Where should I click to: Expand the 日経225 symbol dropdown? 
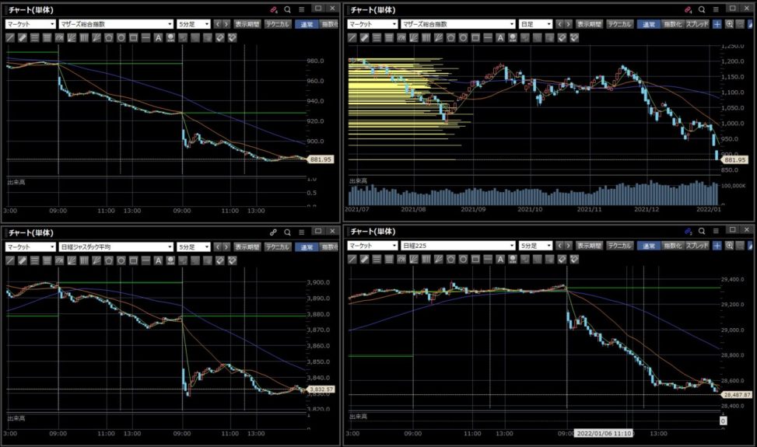(x=457, y=246)
